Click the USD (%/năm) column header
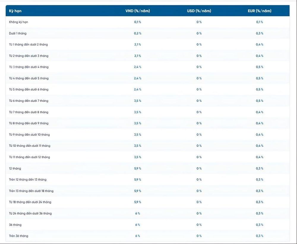This screenshot has width=297, height=244. coord(199,11)
